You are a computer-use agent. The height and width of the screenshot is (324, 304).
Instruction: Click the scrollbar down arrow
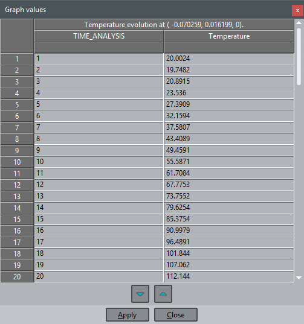[299, 278]
